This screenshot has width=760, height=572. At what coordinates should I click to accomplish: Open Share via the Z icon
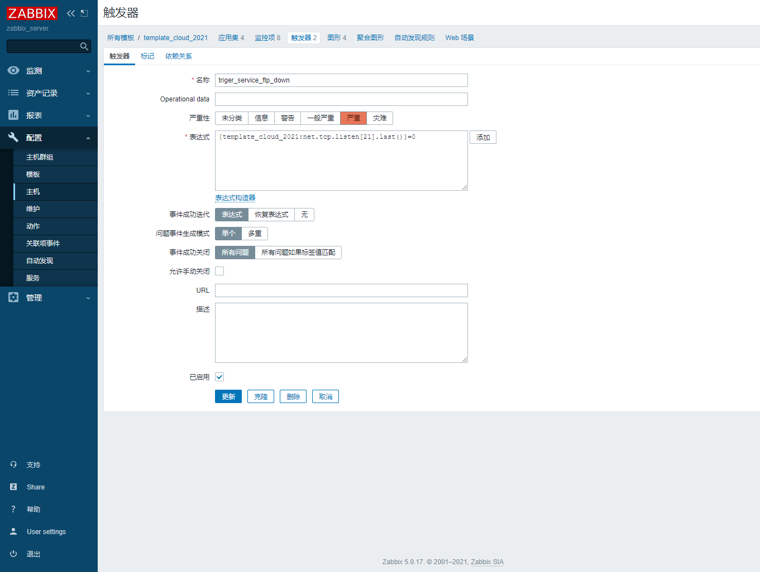pyautogui.click(x=13, y=487)
